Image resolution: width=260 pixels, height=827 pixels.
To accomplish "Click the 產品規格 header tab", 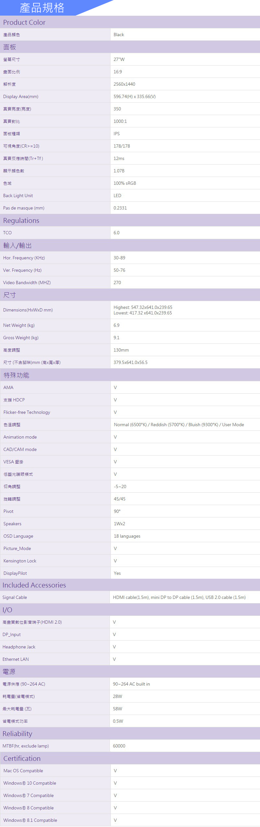I will point(42,8).
